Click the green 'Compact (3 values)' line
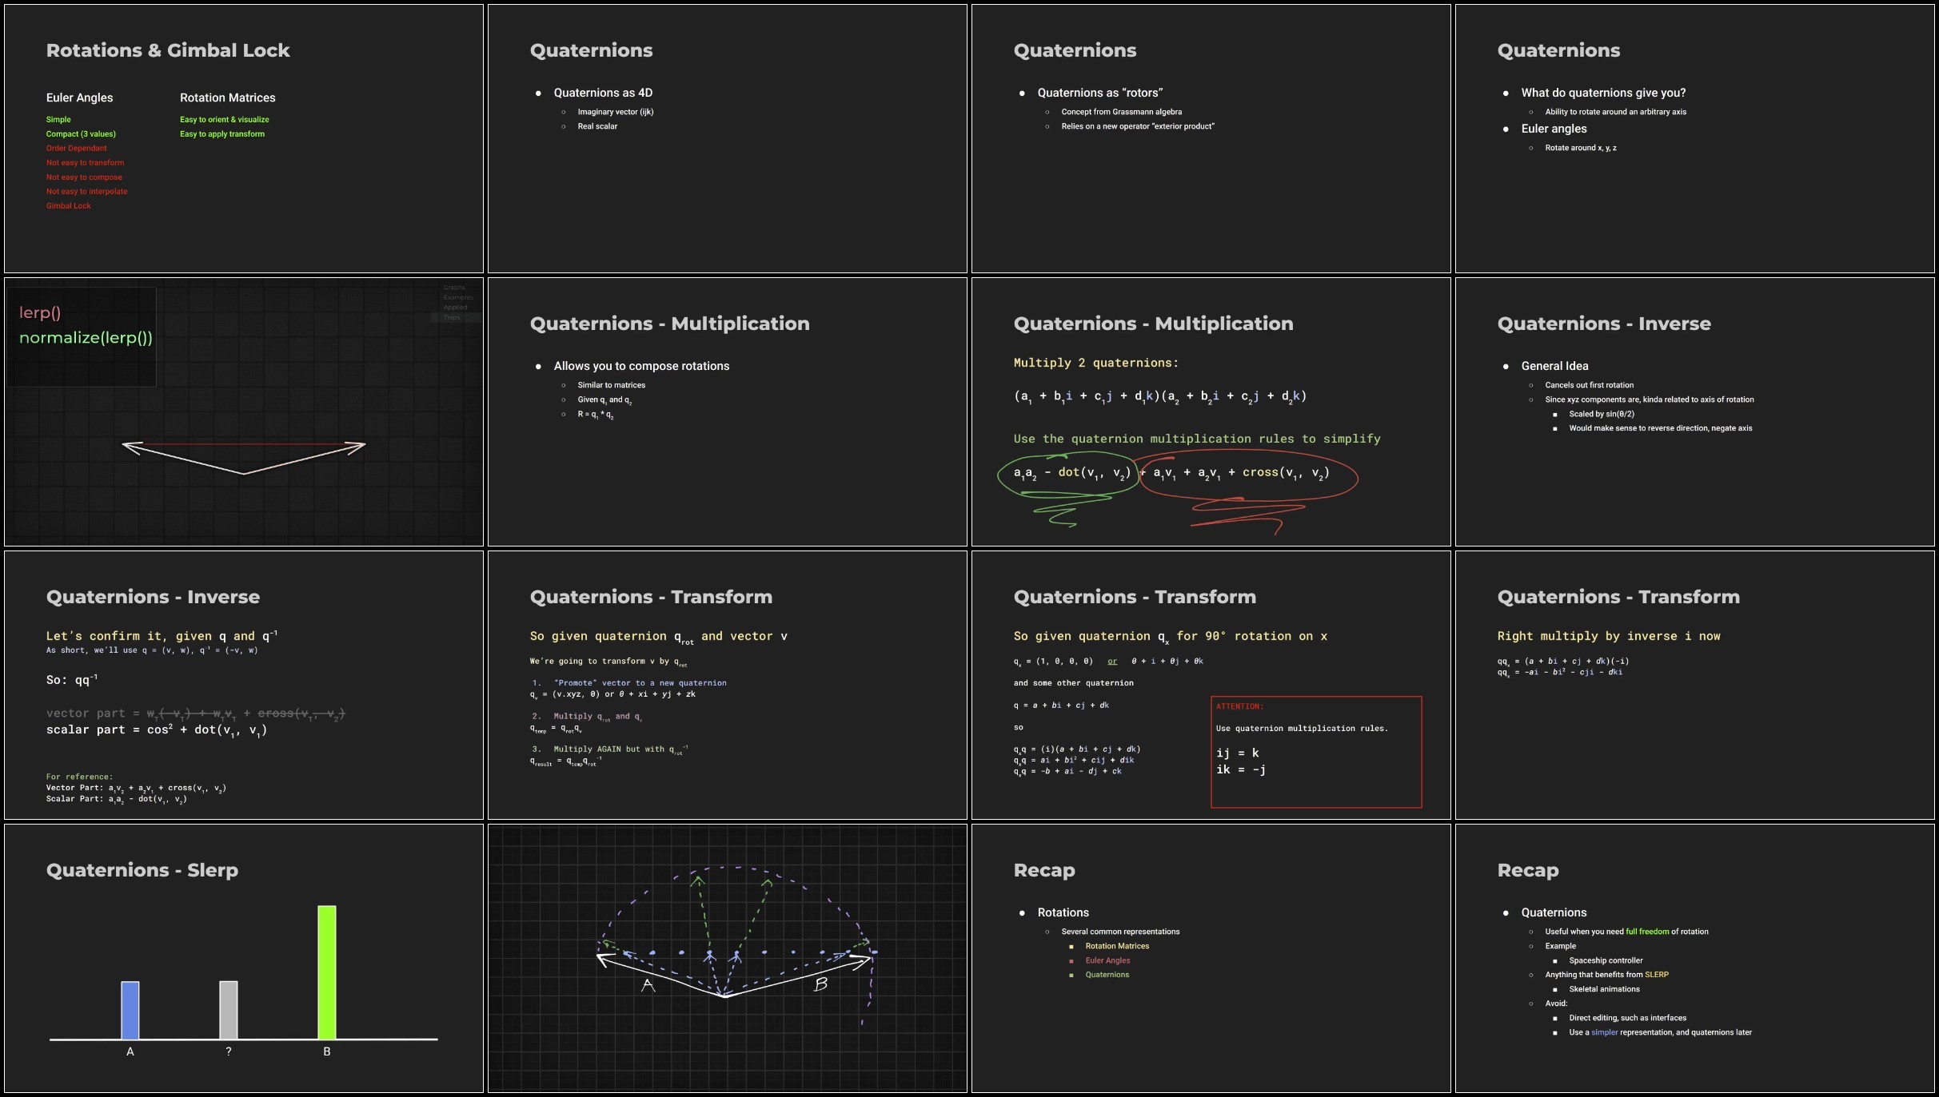 [81, 134]
